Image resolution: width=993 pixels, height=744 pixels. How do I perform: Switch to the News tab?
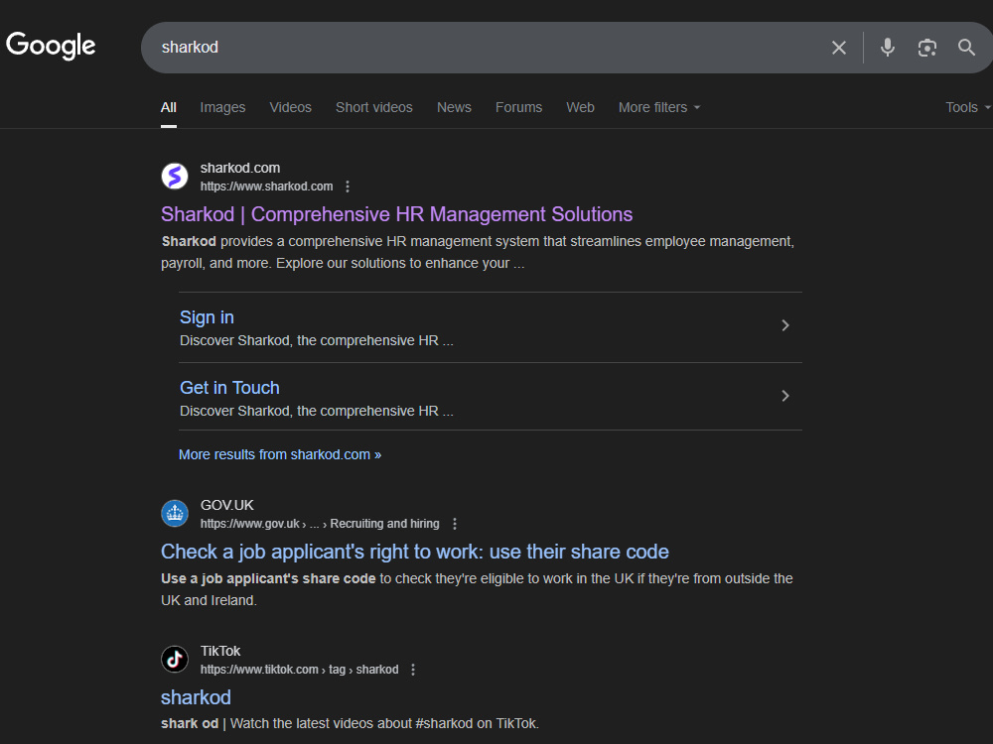coord(454,107)
